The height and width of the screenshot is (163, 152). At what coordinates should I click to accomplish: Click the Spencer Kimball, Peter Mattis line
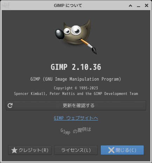[76, 94]
